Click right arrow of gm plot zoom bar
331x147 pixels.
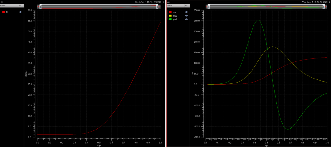[326, 6]
